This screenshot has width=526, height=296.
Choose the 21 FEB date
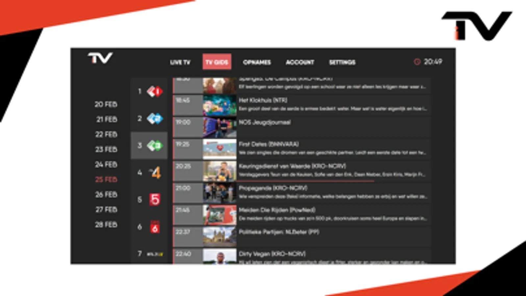click(107, 119)
